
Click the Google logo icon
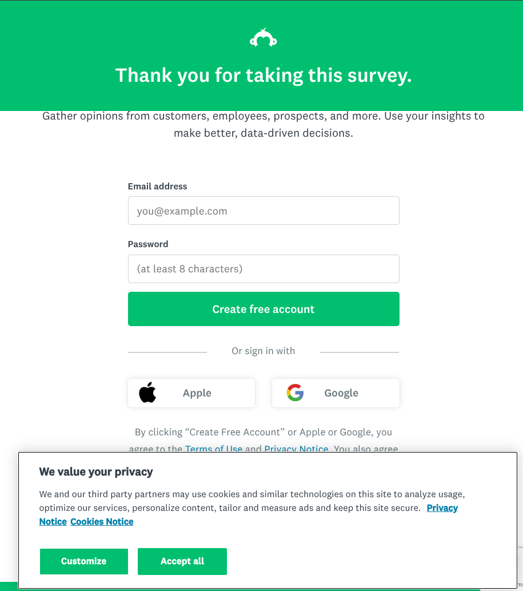click(295, 393)
